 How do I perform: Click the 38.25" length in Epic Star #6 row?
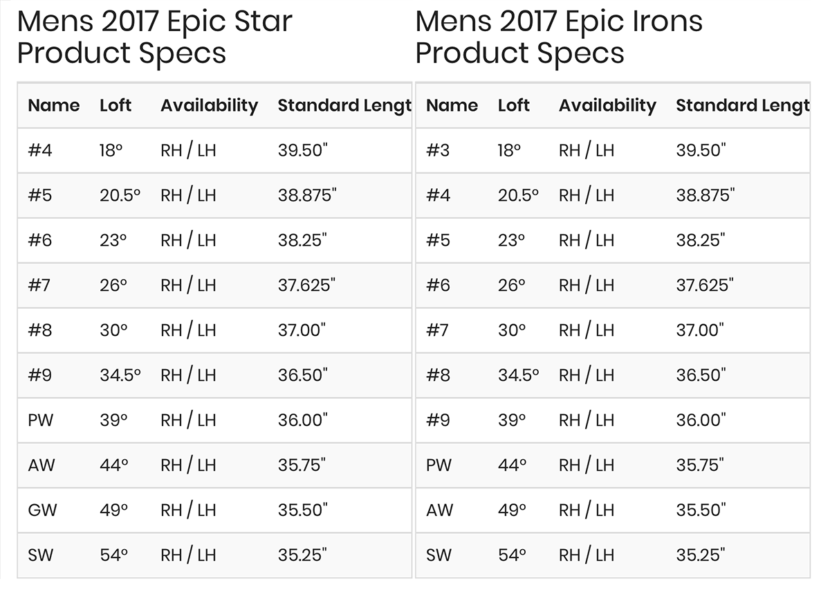tap(302, 240)
